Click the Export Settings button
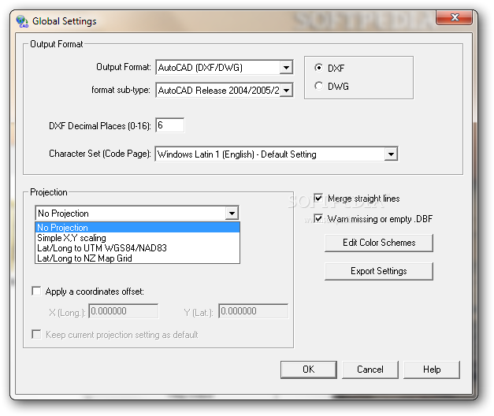The width and height of the screenshot is (494, 416). (379, 271)
